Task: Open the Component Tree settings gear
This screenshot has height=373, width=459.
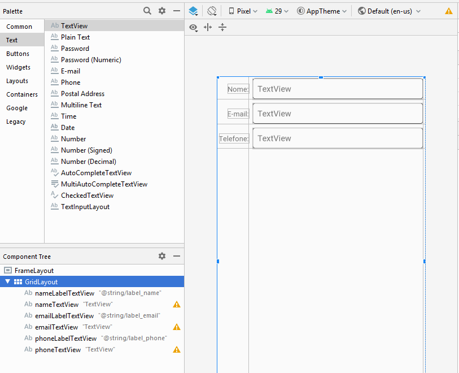Action: 162,256
